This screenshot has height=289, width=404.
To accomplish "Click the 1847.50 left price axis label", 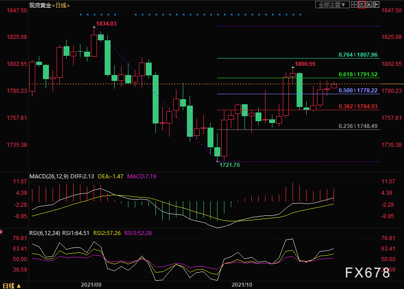I will (x=16, y=11).
